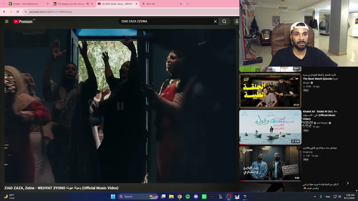Click the WEHYAT 3YONO video title
The image size is (358, 201).
[x=61, y=188]
